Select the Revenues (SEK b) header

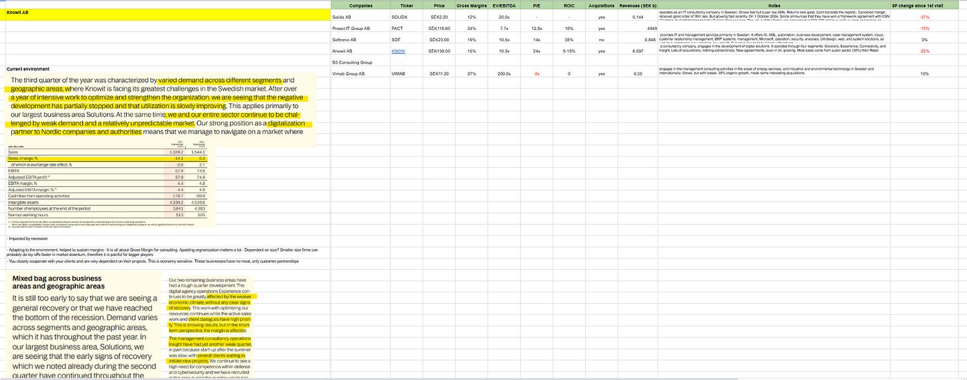pos(637,5)
